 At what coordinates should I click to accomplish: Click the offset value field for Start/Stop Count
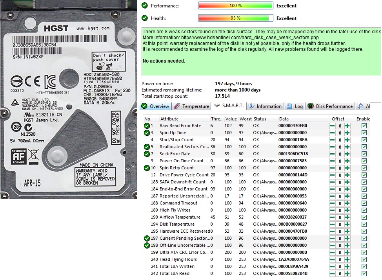pos(340,140)
